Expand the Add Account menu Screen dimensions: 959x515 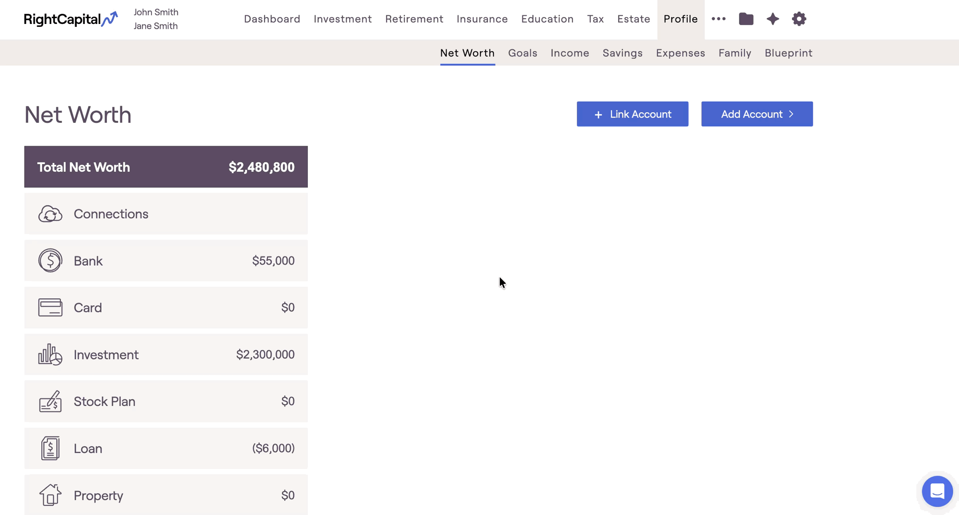tap(757, 114)
